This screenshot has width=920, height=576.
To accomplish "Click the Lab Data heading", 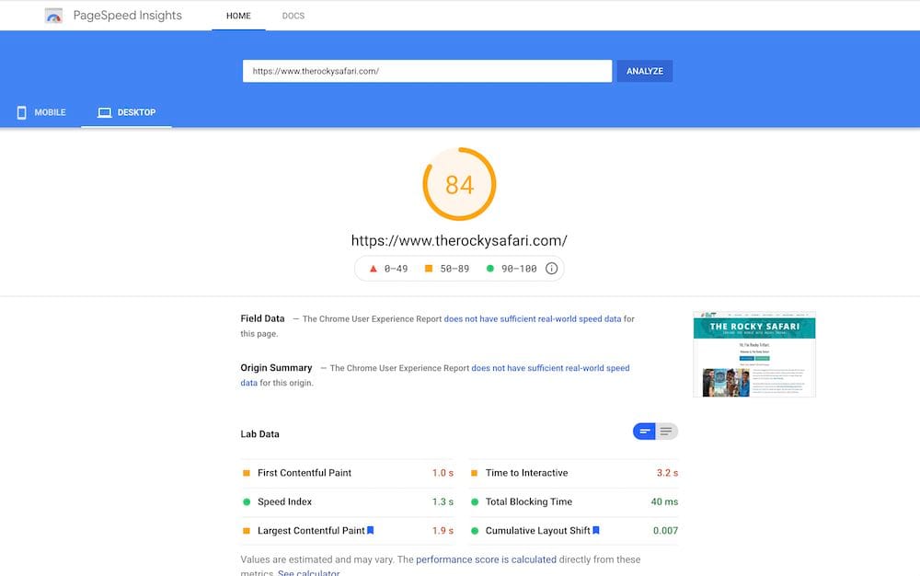I will (x=260, y=434).
